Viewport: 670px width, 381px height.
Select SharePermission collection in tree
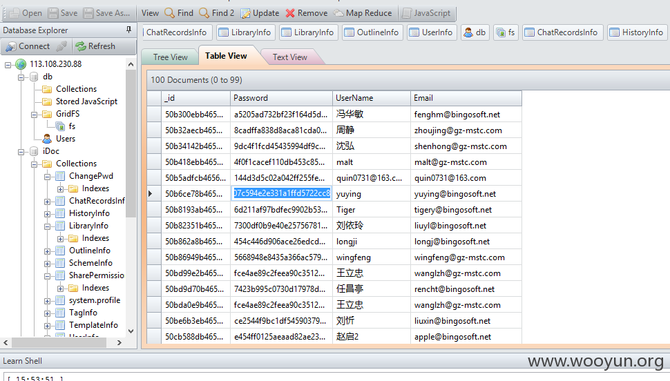97,275
